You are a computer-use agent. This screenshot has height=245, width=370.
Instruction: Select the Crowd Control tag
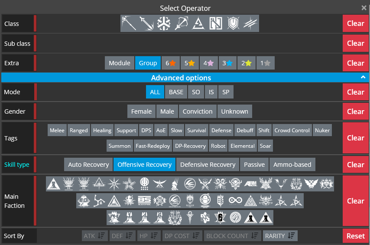[292, 130]
